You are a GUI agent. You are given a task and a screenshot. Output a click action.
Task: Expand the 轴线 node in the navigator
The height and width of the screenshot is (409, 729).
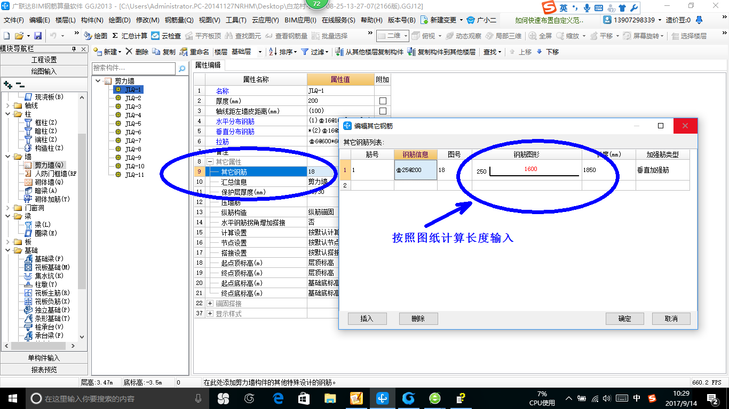pyautogui.click(x=7, y=105)
